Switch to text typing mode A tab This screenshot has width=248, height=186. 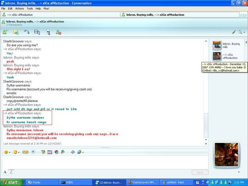[5, 172]
